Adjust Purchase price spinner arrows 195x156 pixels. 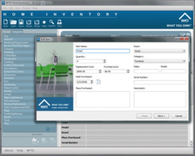pos(128,71)
